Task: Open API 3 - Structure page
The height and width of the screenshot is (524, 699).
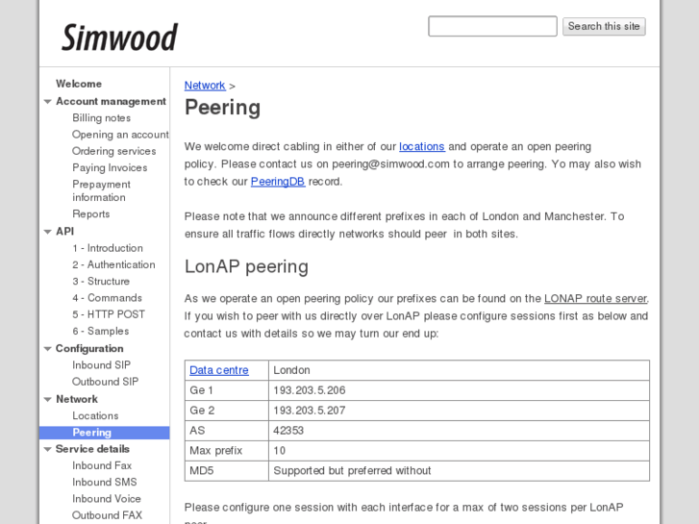Action: [101, 282]
